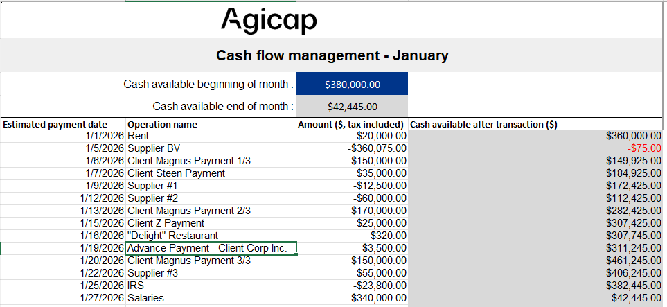Select the -$60,000.00 amount cell
This screenshot has width=667, height=307.
point(352,198)
